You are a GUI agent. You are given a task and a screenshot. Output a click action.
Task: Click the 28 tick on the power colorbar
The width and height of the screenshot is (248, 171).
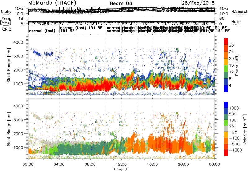(231, 45)
